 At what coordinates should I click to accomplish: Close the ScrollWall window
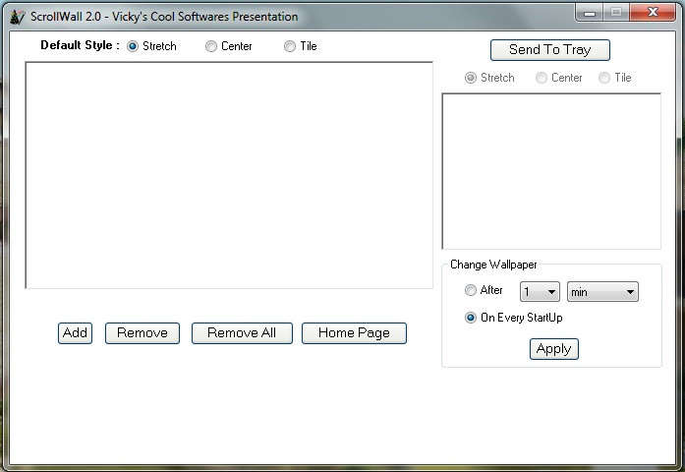coord(653,12)
